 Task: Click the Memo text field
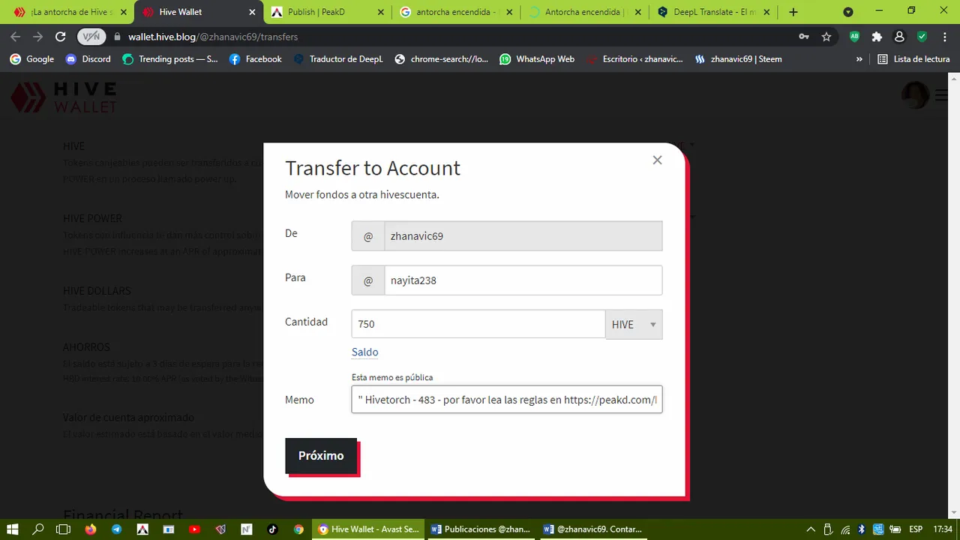pyautogui.click(x=507, y=400)
